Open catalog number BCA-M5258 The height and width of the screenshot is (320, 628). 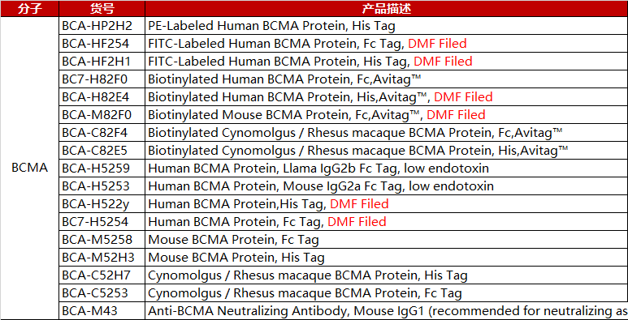(x=102, y=240)
